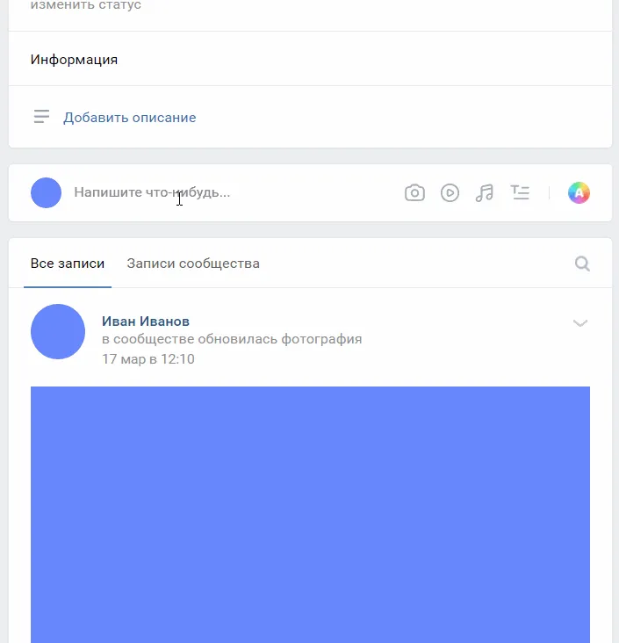Click the Информация section header

(x=75, y=60)
